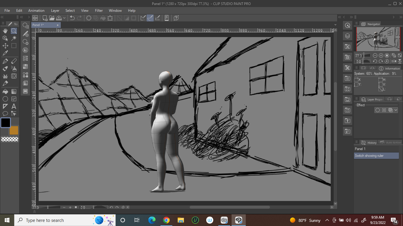Flip canvas horizontally in Navigator

coord(394,61)
